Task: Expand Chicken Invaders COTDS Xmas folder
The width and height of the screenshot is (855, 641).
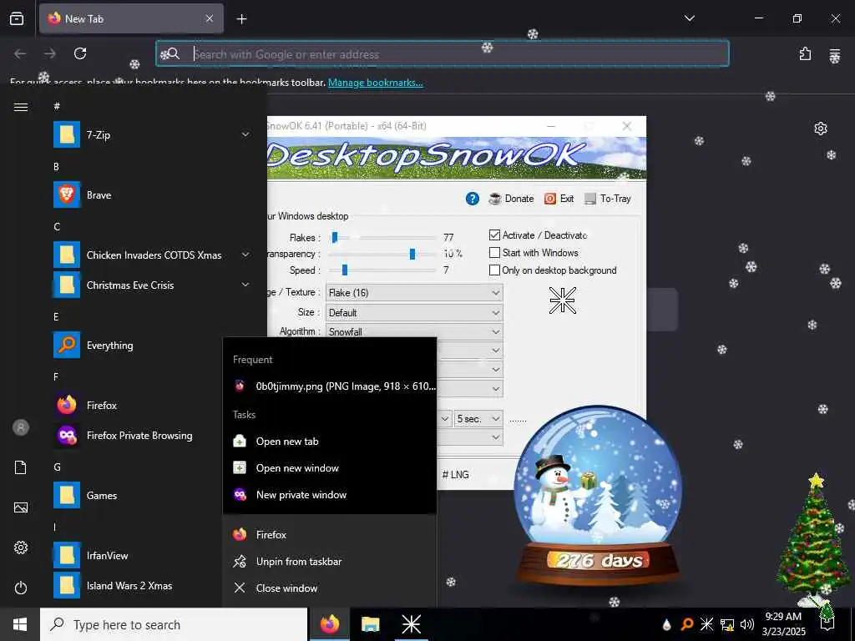Action: coord(245,255)
